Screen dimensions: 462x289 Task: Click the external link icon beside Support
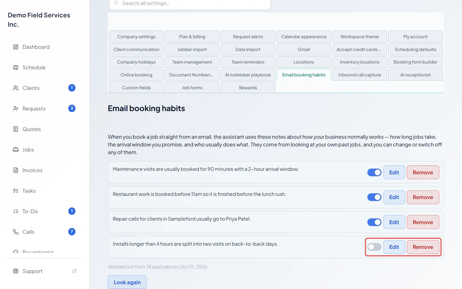pyautogui.click(x=74, y=271)
